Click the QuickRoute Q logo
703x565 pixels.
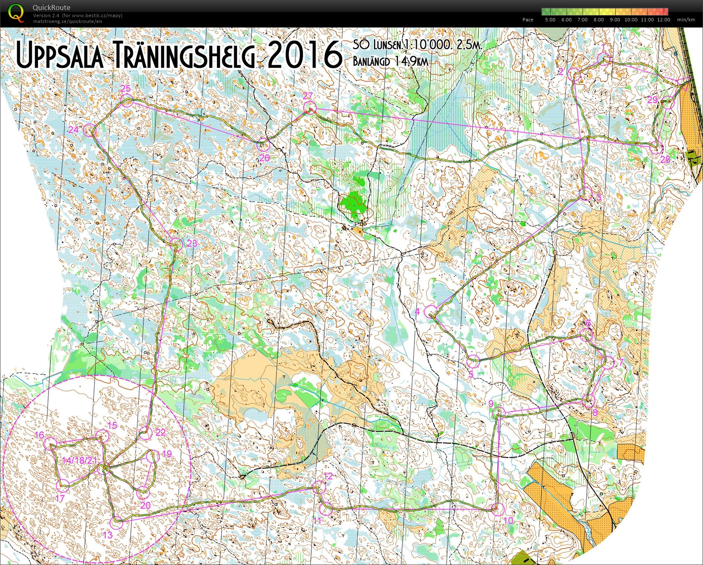tap(16, 12)
